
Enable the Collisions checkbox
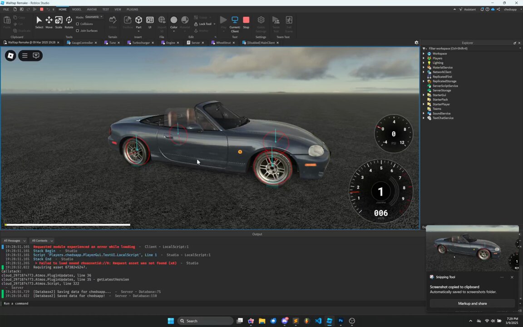click(x=77, y=24)
